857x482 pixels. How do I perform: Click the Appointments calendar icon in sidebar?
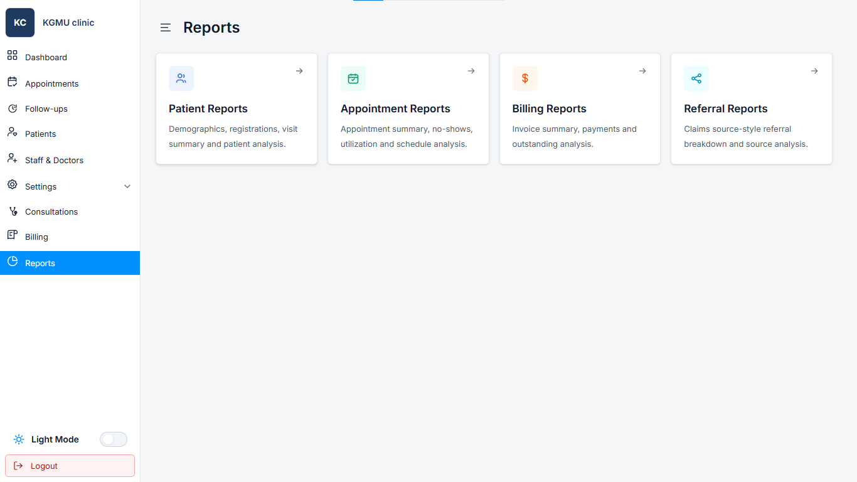click(x=12, y=82)
